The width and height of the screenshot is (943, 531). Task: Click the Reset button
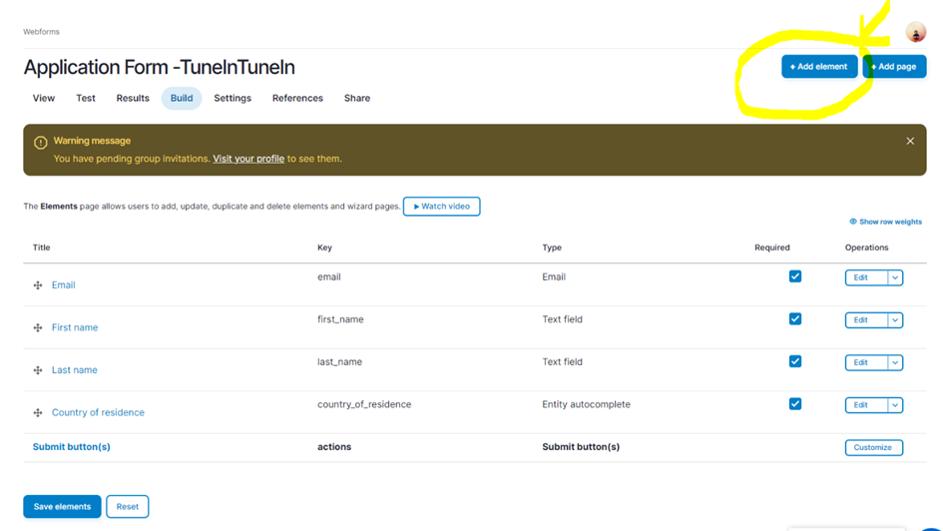point(128,506)
